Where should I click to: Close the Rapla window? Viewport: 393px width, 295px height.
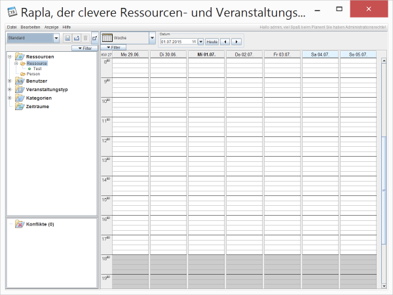369,9
